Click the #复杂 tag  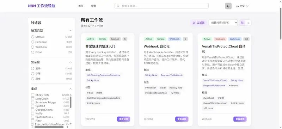(x=221, y=98)
